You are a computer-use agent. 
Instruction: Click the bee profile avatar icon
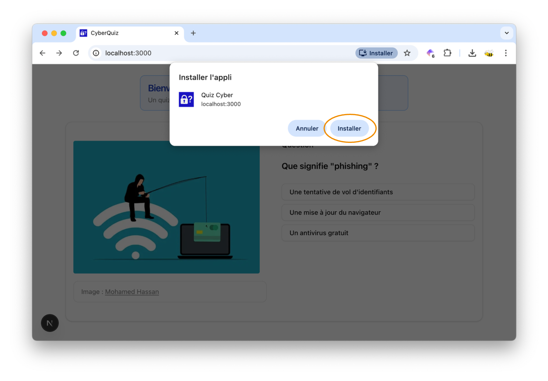tap(489, 53)
